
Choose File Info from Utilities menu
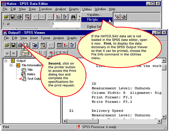coord(97,20)
